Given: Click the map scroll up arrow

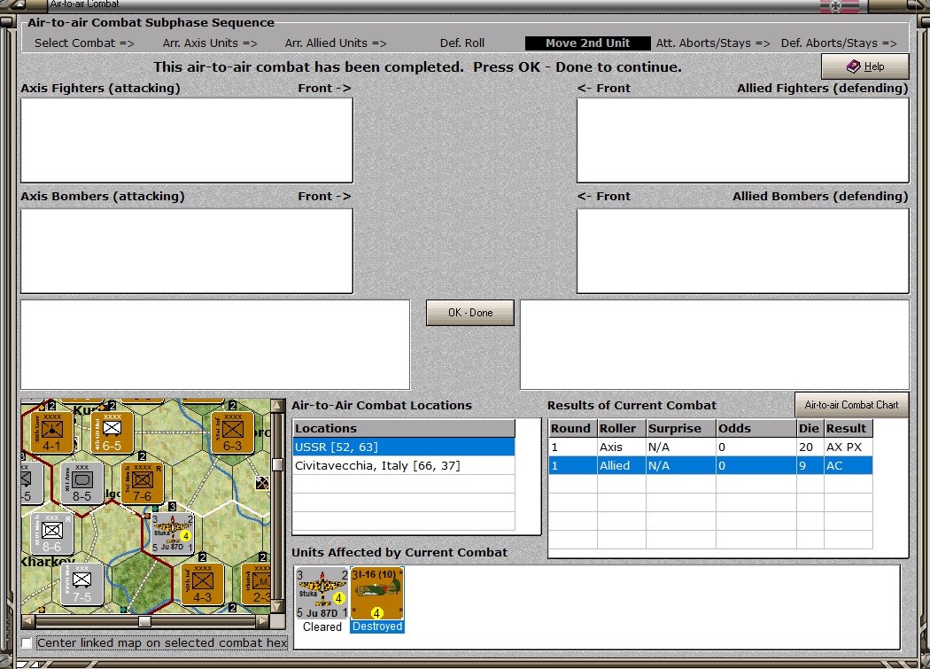Looking at the screenshot, I should 277,406.
